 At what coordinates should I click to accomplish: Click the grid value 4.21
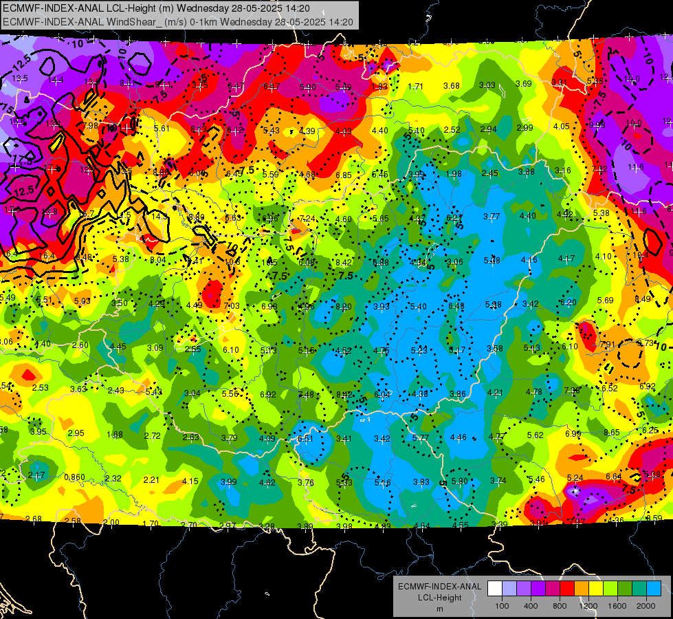pyautogui.click(x=495, y=392)
